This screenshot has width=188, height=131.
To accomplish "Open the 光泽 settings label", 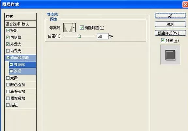I will pos(14,78).
